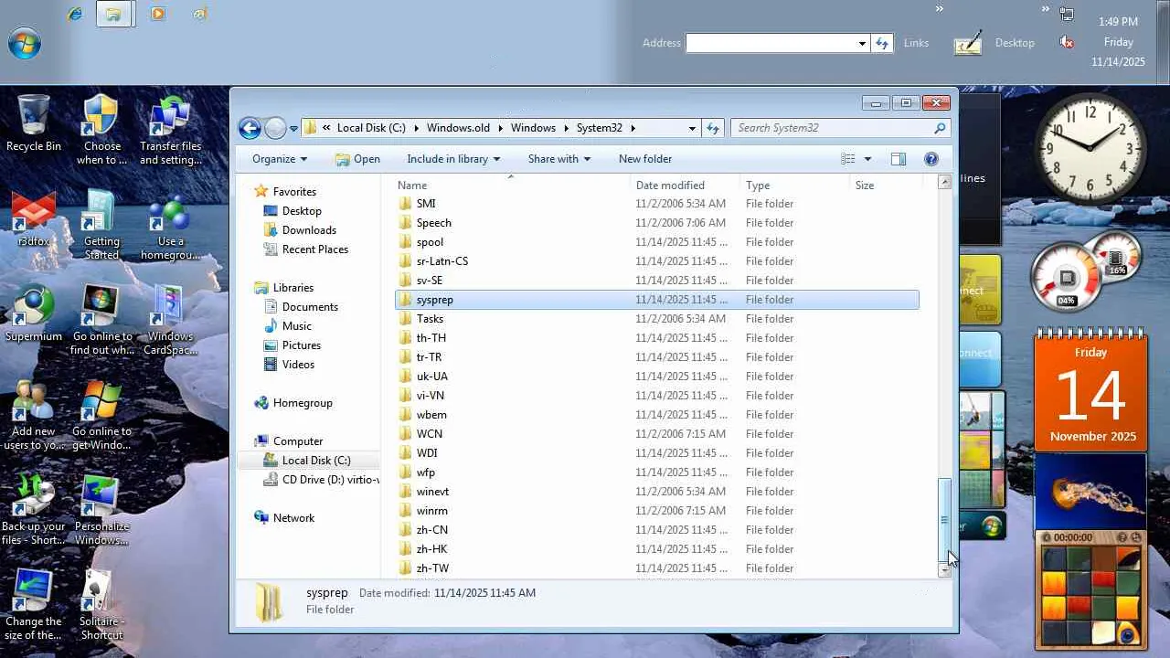This screenshot has width=1170, height=658.
Task: Click the Desktop toolbar on the taskbar
Action: (1015, 43)
